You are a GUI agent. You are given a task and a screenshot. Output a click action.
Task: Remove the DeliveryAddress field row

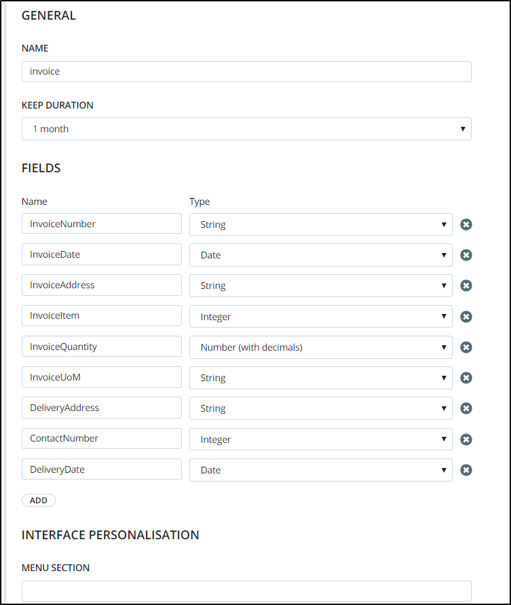466,408
